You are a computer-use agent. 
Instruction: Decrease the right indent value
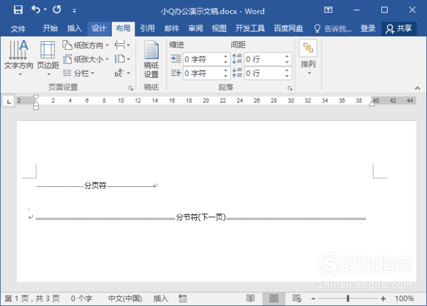[225, 76]
